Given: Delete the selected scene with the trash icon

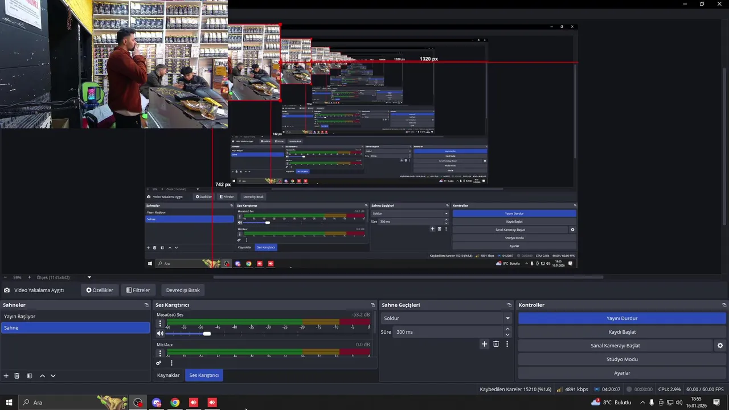Looking at the screenshot, I should coord(17,376).
